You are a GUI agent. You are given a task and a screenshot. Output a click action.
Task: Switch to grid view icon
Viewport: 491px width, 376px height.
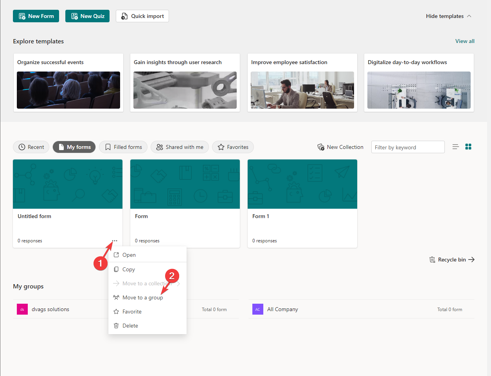point(468,147)
